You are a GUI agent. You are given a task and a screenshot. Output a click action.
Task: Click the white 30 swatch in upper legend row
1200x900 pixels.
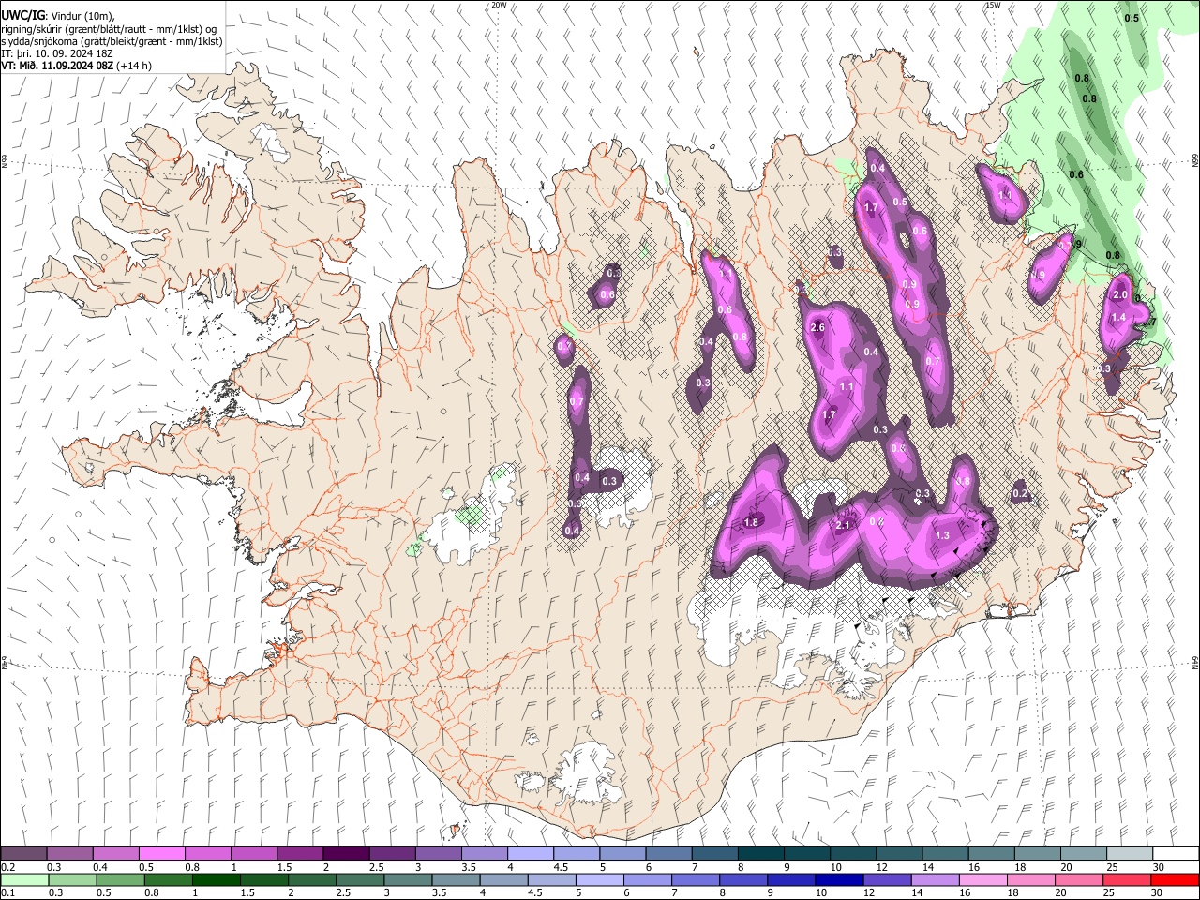[x=1177, y=854]
